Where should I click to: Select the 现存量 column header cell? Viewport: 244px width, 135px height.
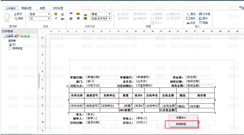tap(201, 95)
